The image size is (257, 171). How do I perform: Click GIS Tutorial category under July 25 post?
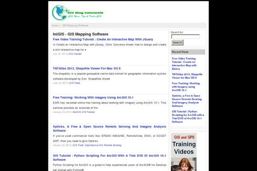(75, 54)
